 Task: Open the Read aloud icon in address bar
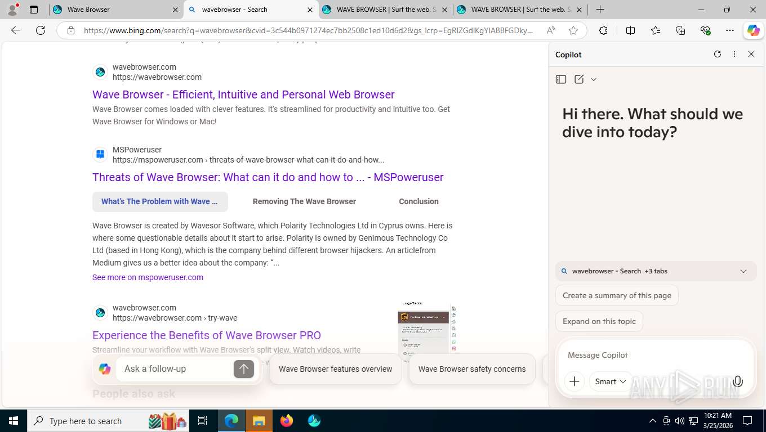pos(551,30)
